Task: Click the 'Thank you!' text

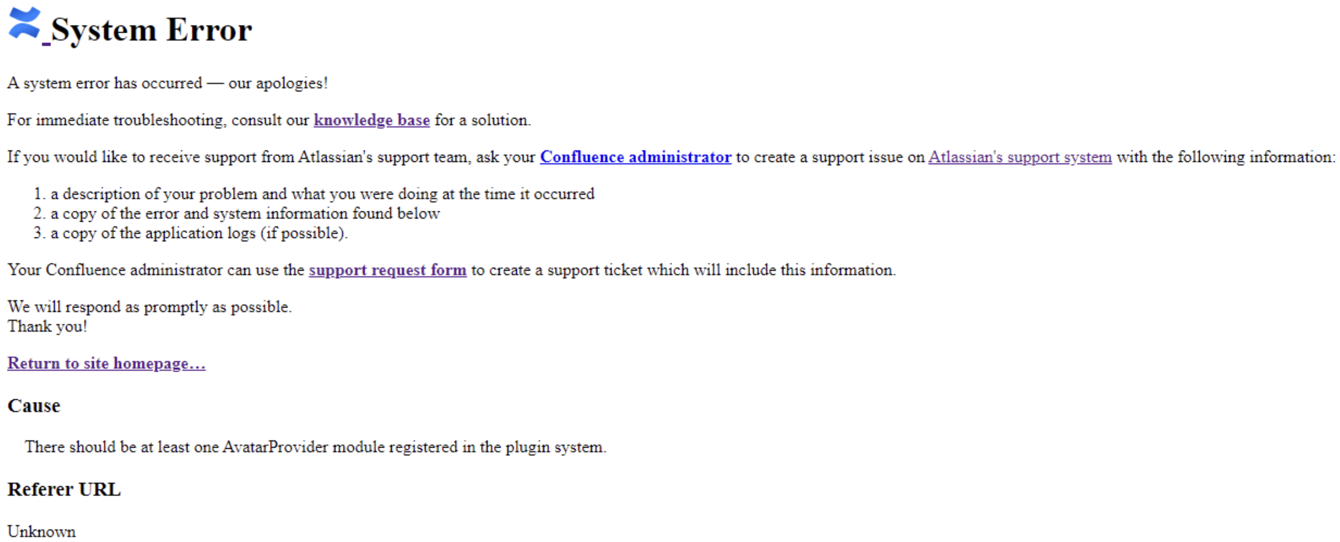Action: point(47,326)
